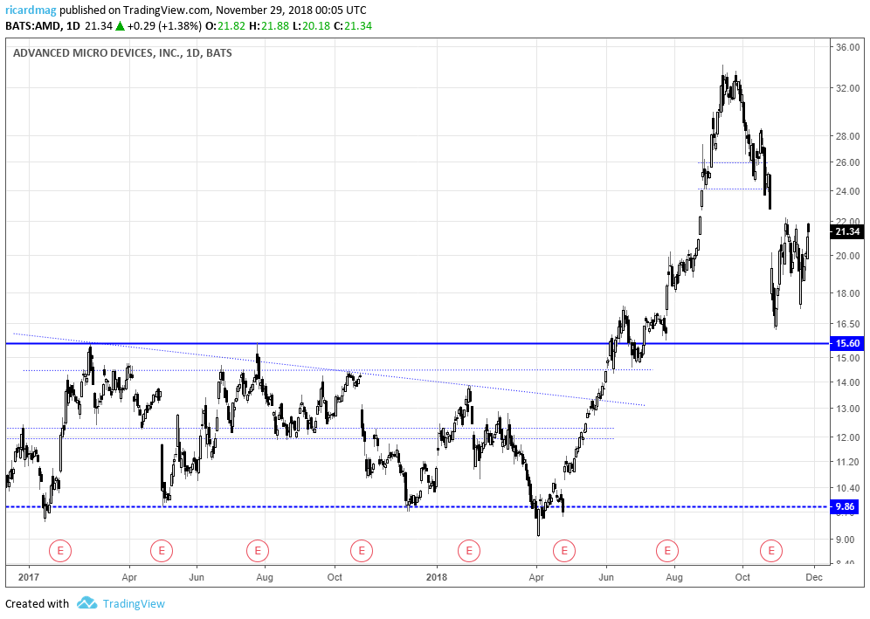
Task: Click the 2018 label on time axis
Action: pyautogui.click(x=437, y=577)
